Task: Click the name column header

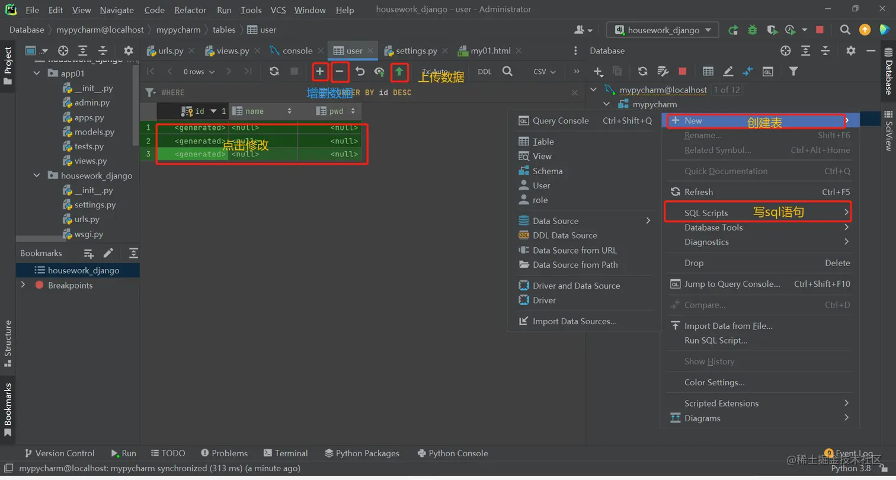Action: tap(262, 111)
